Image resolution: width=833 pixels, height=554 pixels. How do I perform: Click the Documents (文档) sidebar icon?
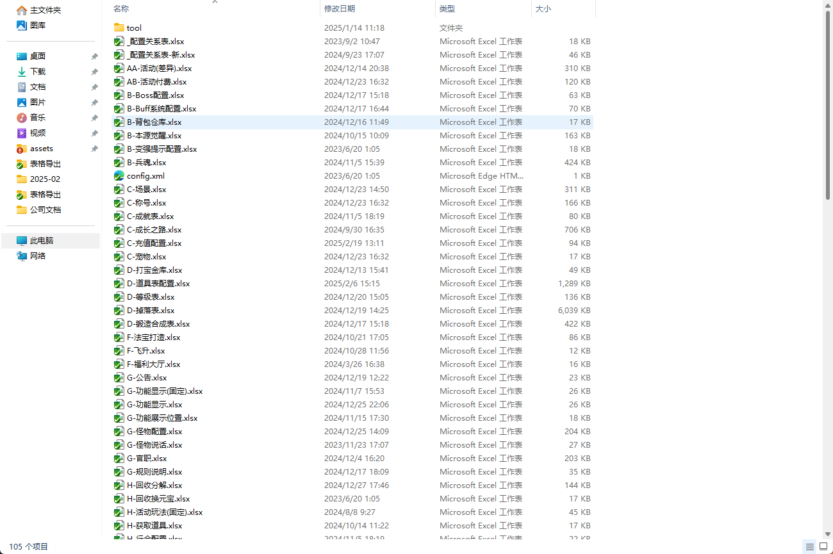pos(22,87)
